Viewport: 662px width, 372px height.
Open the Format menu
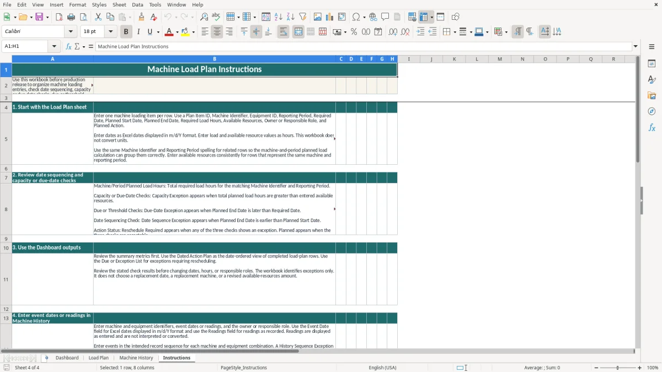[x=78, y=4]
